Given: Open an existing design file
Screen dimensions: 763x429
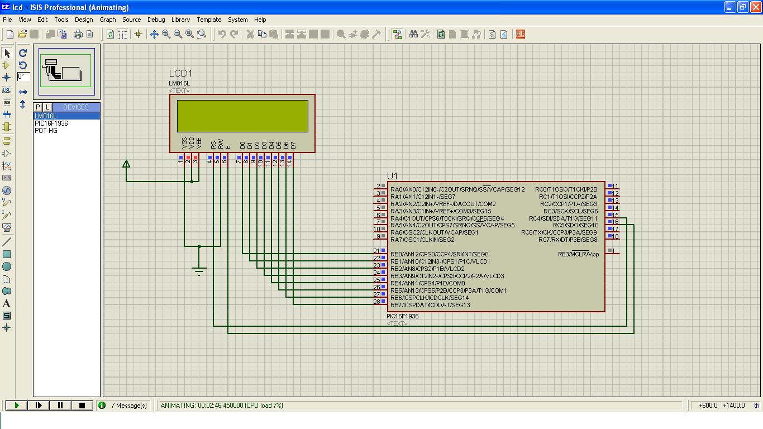Looking at the screenshot, I should click(x=22, y=34).
